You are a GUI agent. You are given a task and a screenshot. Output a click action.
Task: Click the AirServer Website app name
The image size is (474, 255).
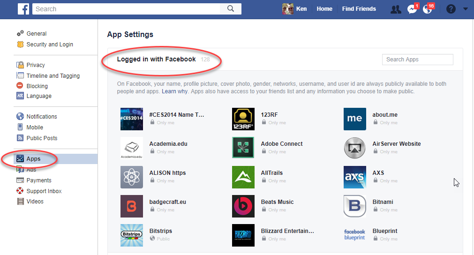pos(396,144)
